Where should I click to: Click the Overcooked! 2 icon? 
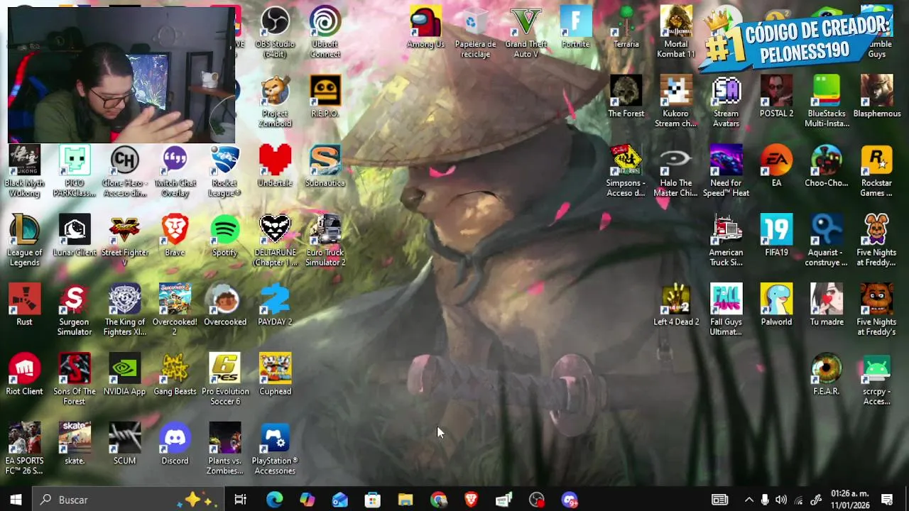click(175, 300)
